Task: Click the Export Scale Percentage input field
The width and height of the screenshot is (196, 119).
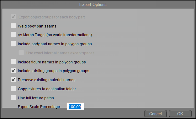Action: 76,107
